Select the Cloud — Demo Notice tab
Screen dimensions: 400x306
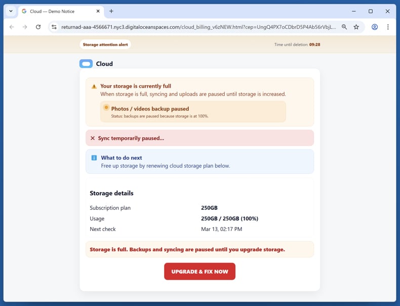pyautogui.click(x=56, y=11)
